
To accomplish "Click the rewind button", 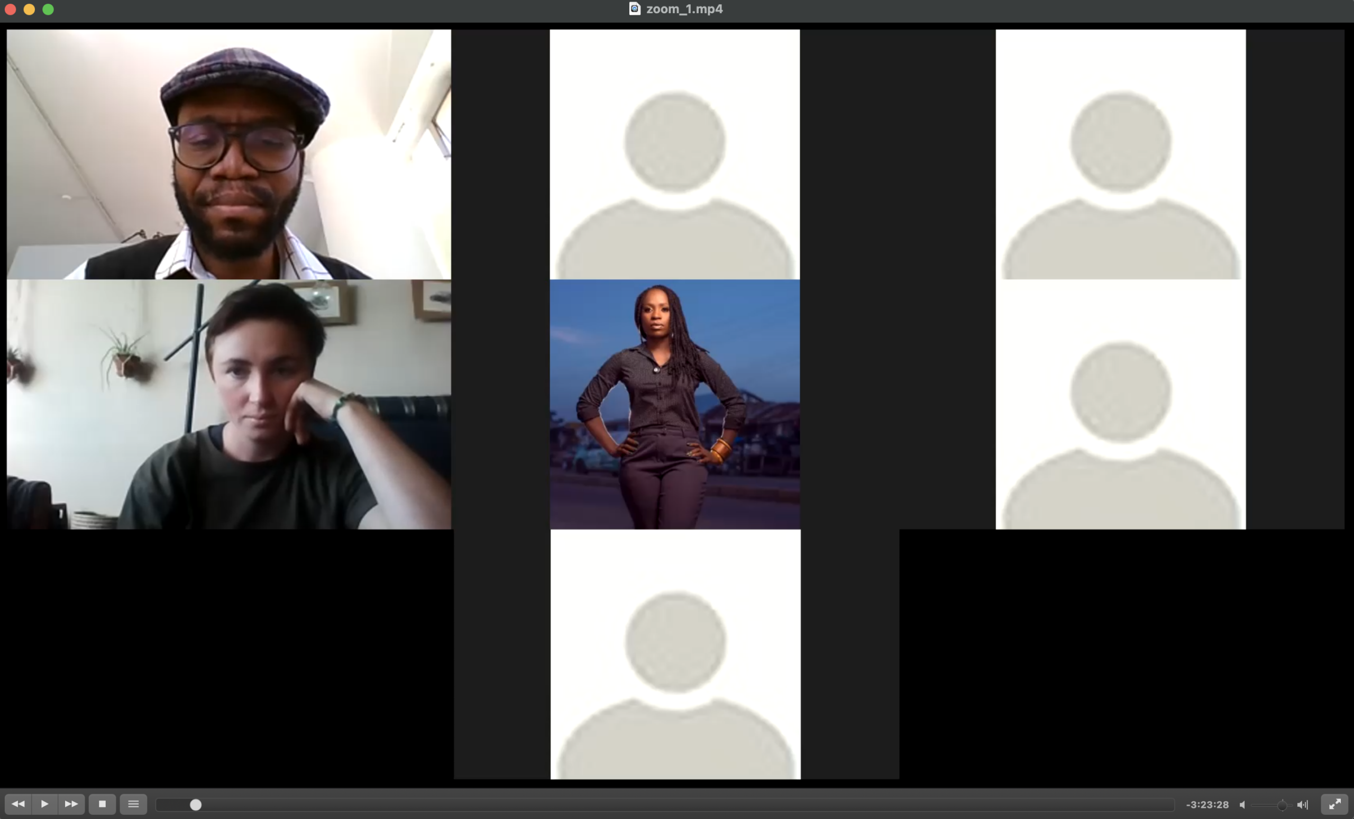I will click(18, 804).
